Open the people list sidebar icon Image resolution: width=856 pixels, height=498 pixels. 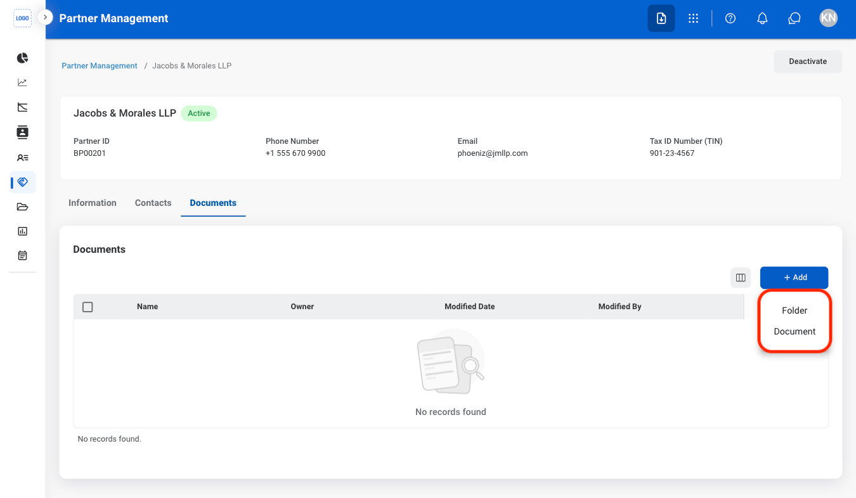pyautogui.click(x=23, y=157)
